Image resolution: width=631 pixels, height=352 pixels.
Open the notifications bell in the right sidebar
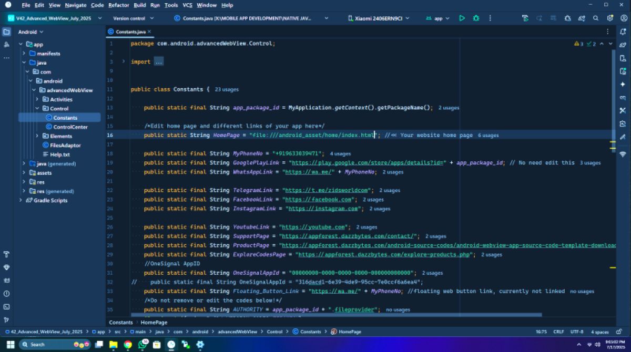624,33
